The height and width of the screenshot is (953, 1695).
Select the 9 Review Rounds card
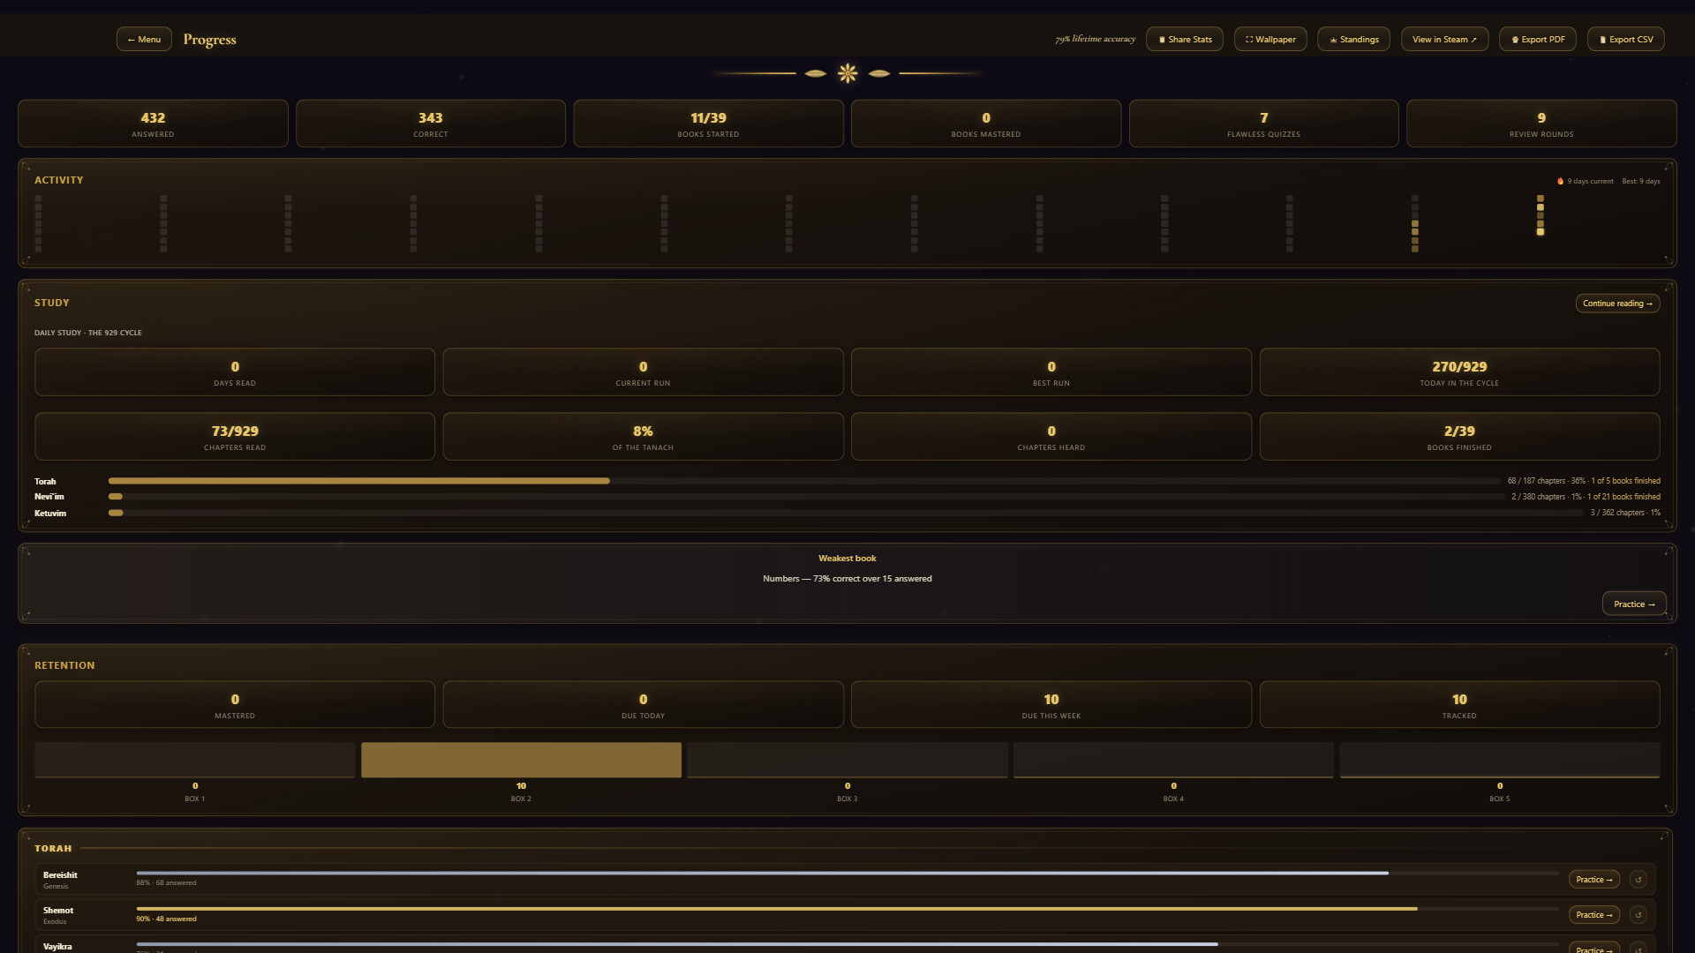point(1541,124)
